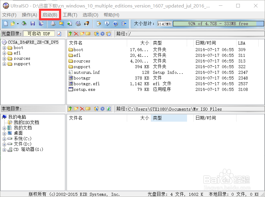Click the 大小总计 size value field
Image resolution: width=265 pixels, height=197 pixels.
(165, 24)
